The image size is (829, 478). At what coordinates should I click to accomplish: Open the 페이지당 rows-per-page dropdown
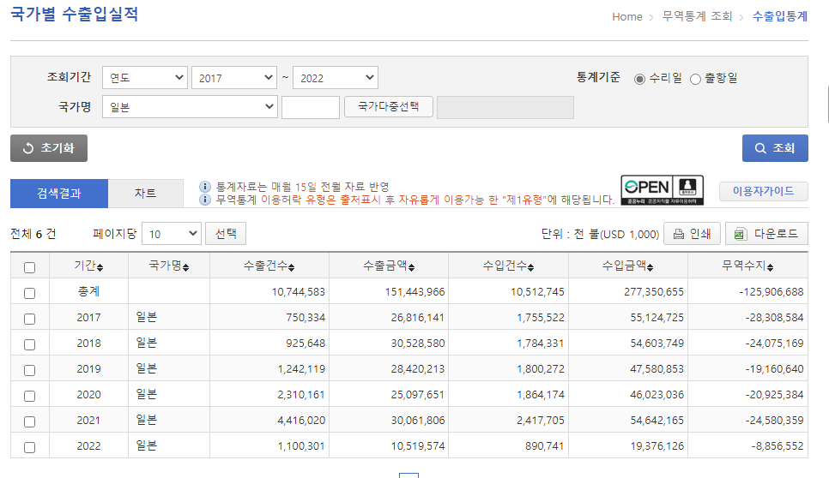coord(171,234)
